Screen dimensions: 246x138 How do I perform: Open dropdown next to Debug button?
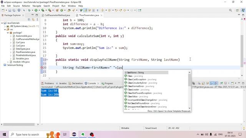click(32, 10)
